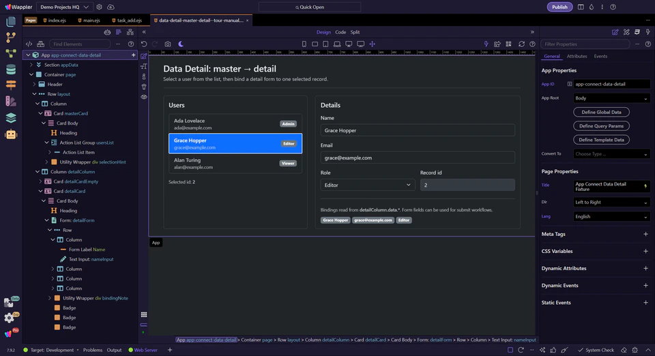Screen dimensions: 655x356
Task: Expand CSS Variables section with plus
Action: [645, 251]
